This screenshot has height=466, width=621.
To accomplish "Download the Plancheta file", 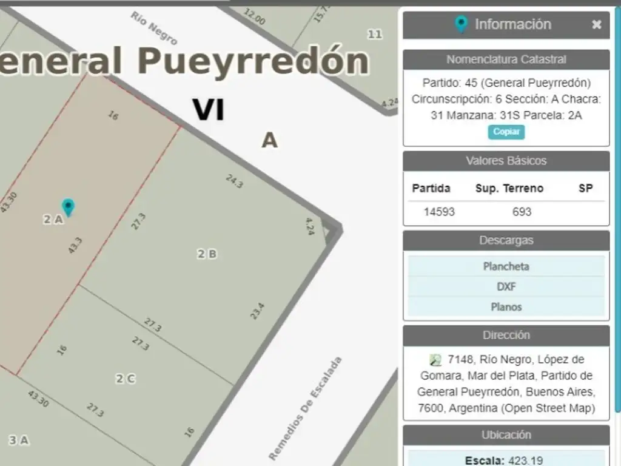I will click(506, 266).
